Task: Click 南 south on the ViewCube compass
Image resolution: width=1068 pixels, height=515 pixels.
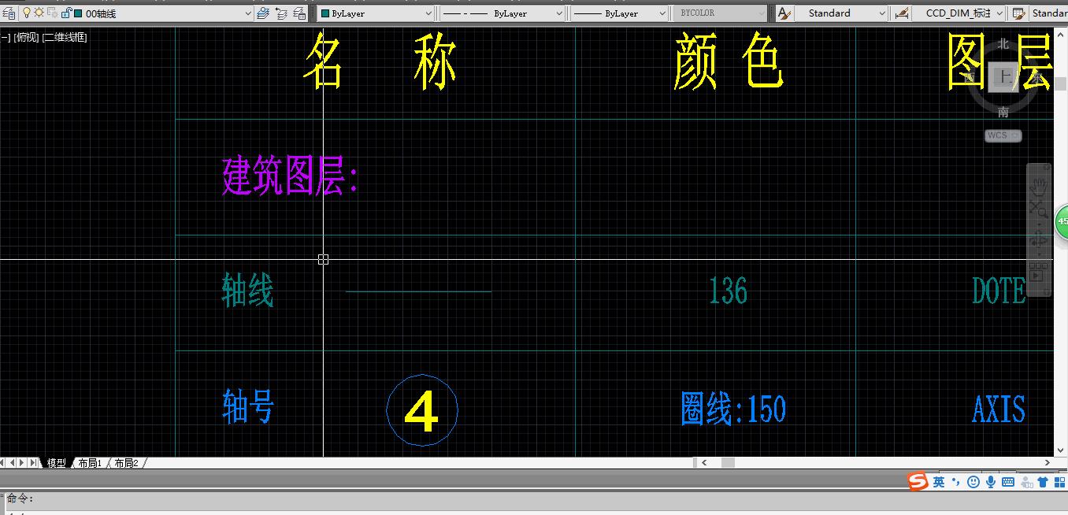Action: coord(1003,113)
